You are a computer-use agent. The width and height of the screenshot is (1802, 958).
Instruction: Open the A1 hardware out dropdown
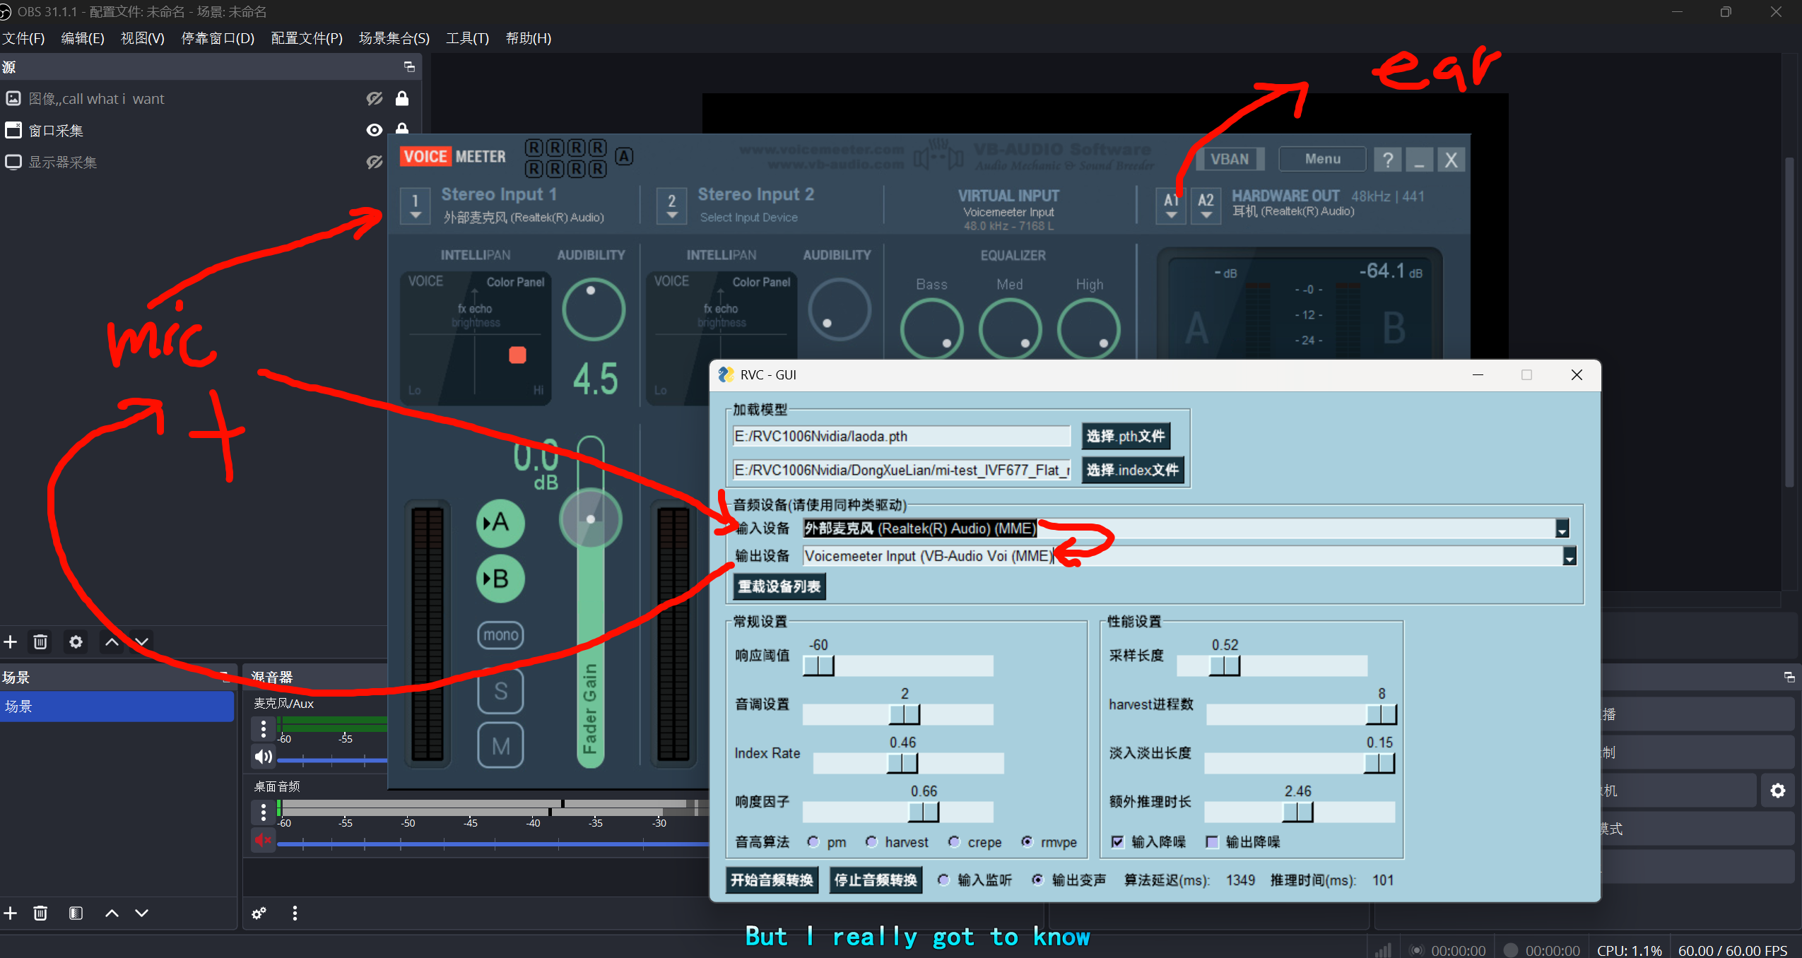(x=1170, y=206)
